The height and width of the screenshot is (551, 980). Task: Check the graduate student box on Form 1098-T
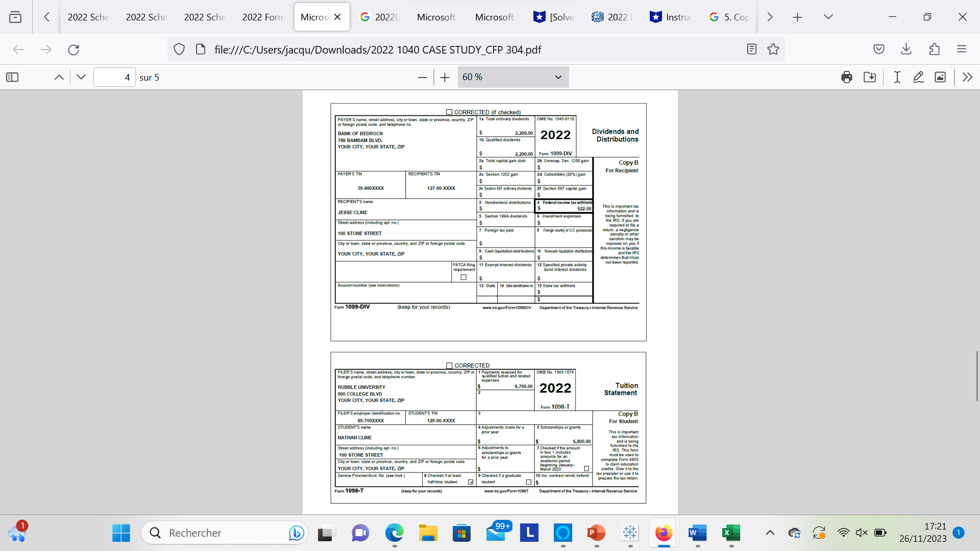point(528,482)
